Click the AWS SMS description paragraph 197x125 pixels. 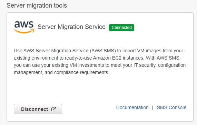[x=100, y=62]
